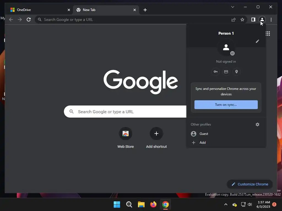This screenshot has height=211, width=282.
Task: Open taskbar Search
Action: (x=129, y=204)
